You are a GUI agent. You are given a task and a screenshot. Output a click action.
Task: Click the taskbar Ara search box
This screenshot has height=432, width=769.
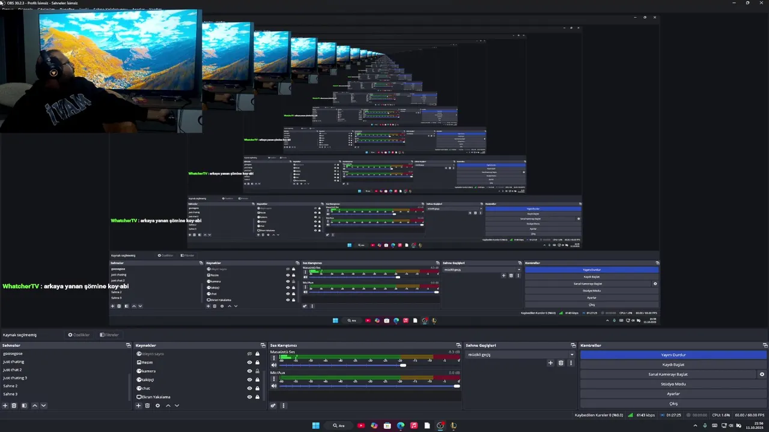[x=338, y=425]
